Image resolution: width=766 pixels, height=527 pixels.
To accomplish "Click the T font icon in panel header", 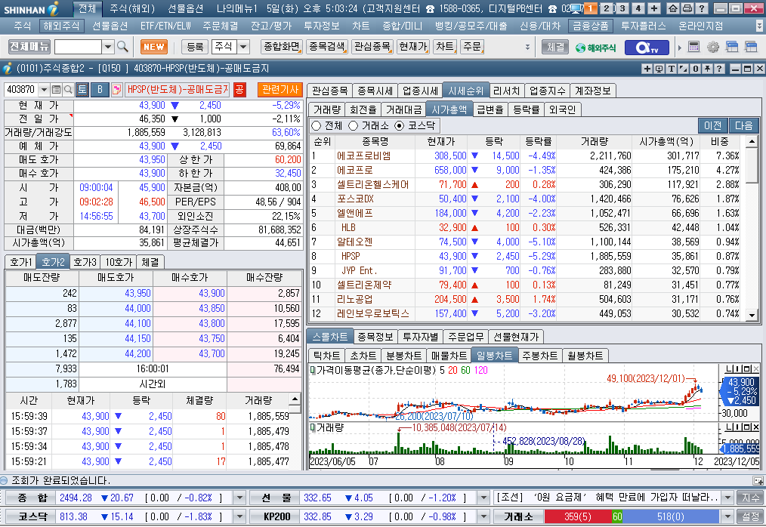I will 672,69.
